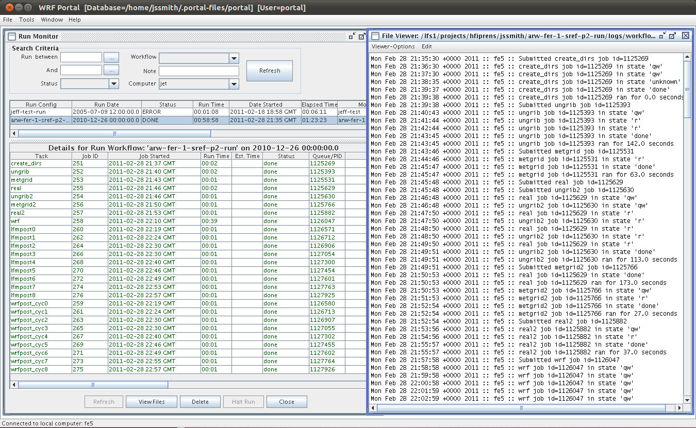Minimize the Run Monitor internal panel

coord(352,36)
